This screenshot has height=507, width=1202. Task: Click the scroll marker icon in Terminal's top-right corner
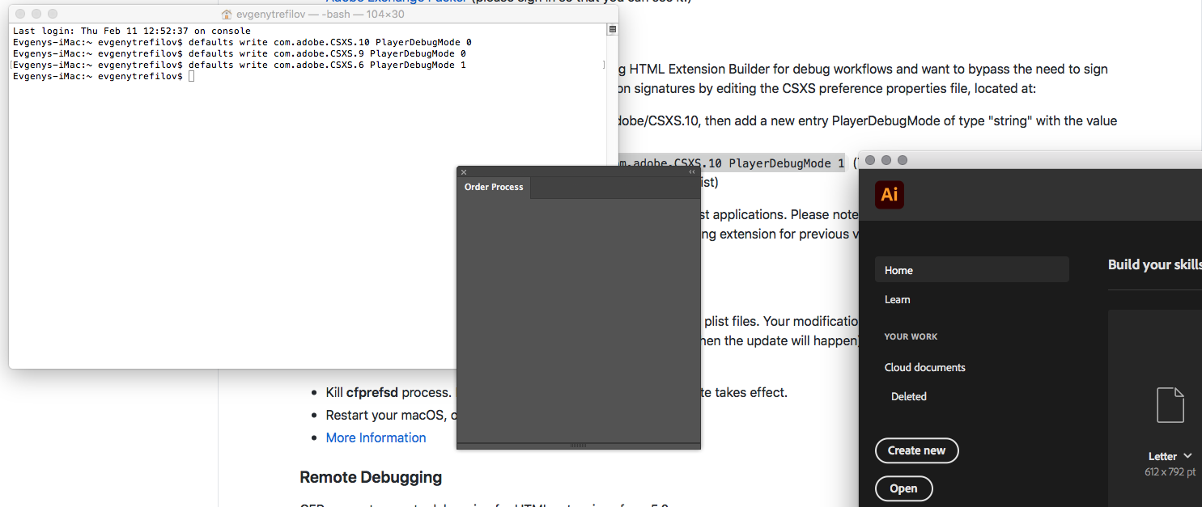pos(613,30)
